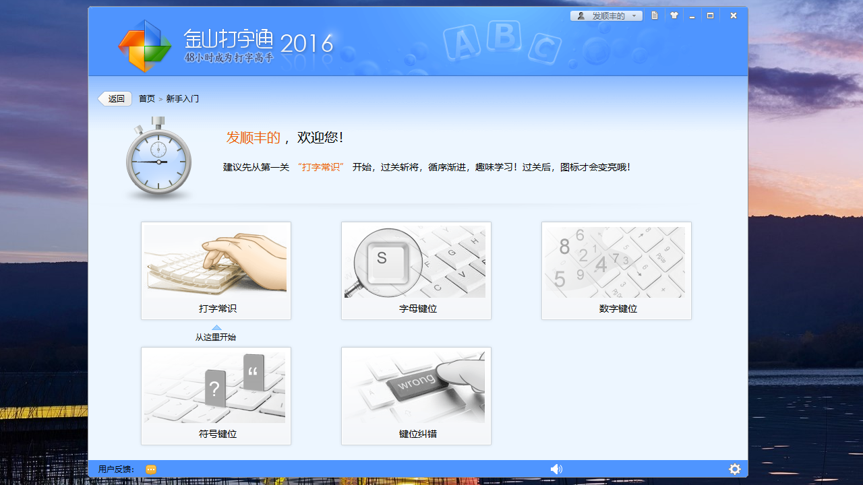This screenshot has width=863, height=485.
Task: Click 新手入门 in the breadcrumb
Action: pyautogui.click(x=183, y=98)
